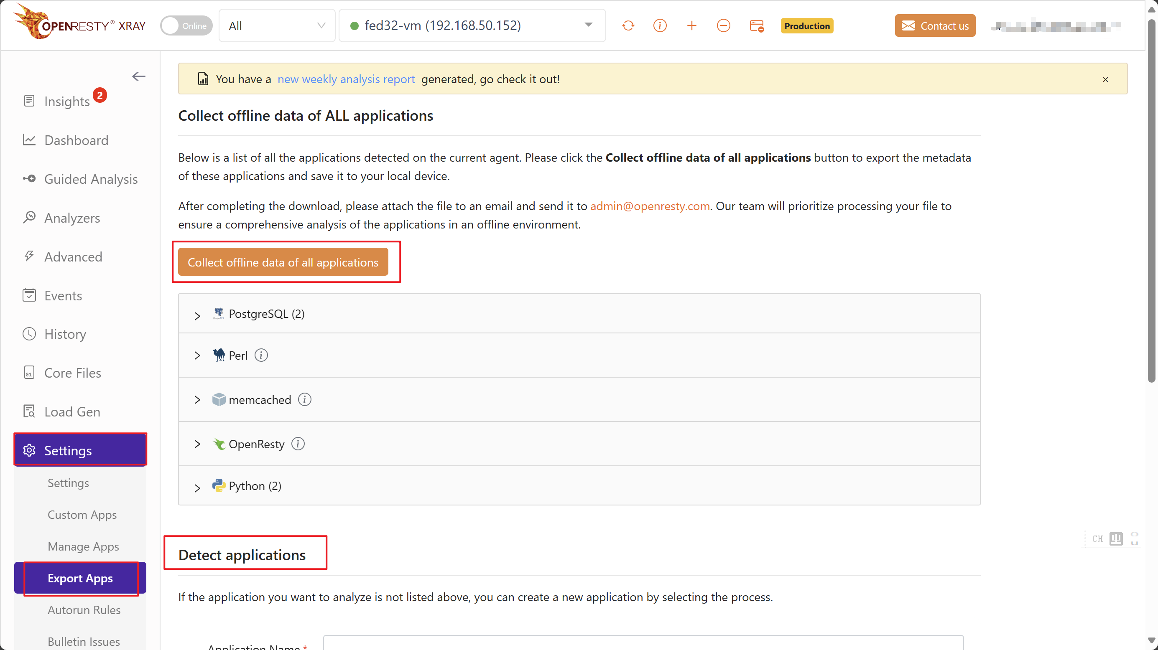
Task: Open the new weekly analysis report link
Action: 346,79
